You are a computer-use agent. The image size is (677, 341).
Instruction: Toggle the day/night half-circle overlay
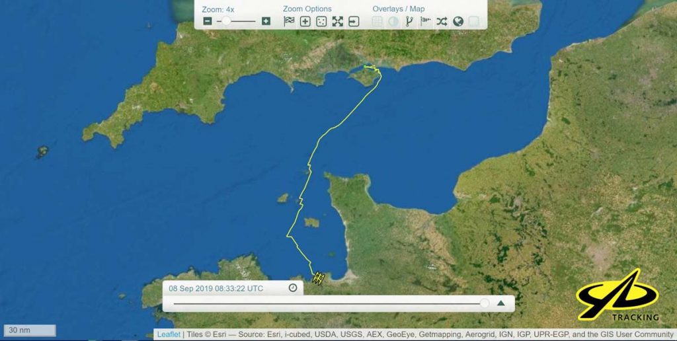[393, 21]
